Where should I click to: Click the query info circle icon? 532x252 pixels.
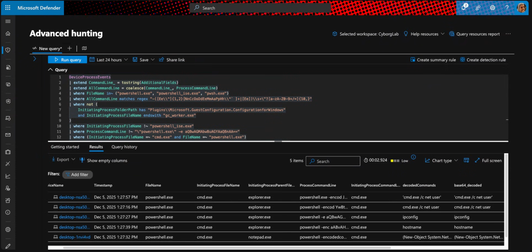(x=413, y=157)
